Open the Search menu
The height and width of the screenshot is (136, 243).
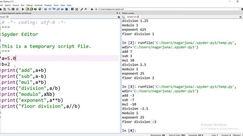[x=8, y=5]
